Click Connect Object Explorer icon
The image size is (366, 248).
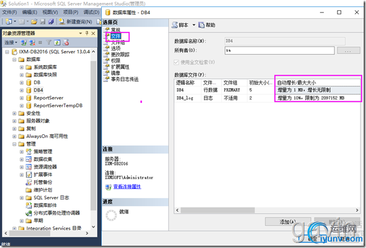(x=23, y=43)
